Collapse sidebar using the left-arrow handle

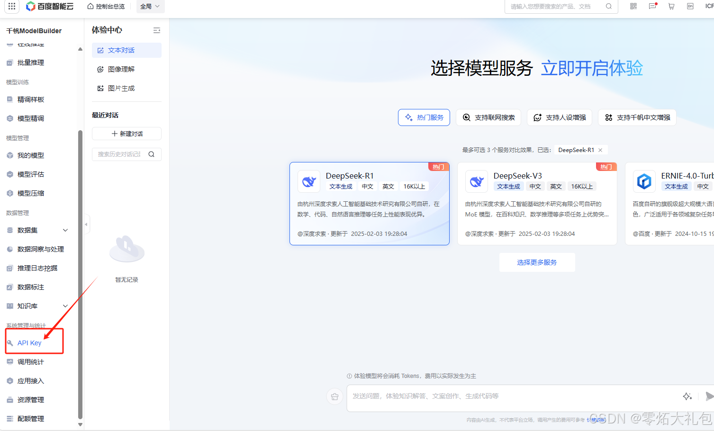tap(86, 224)
